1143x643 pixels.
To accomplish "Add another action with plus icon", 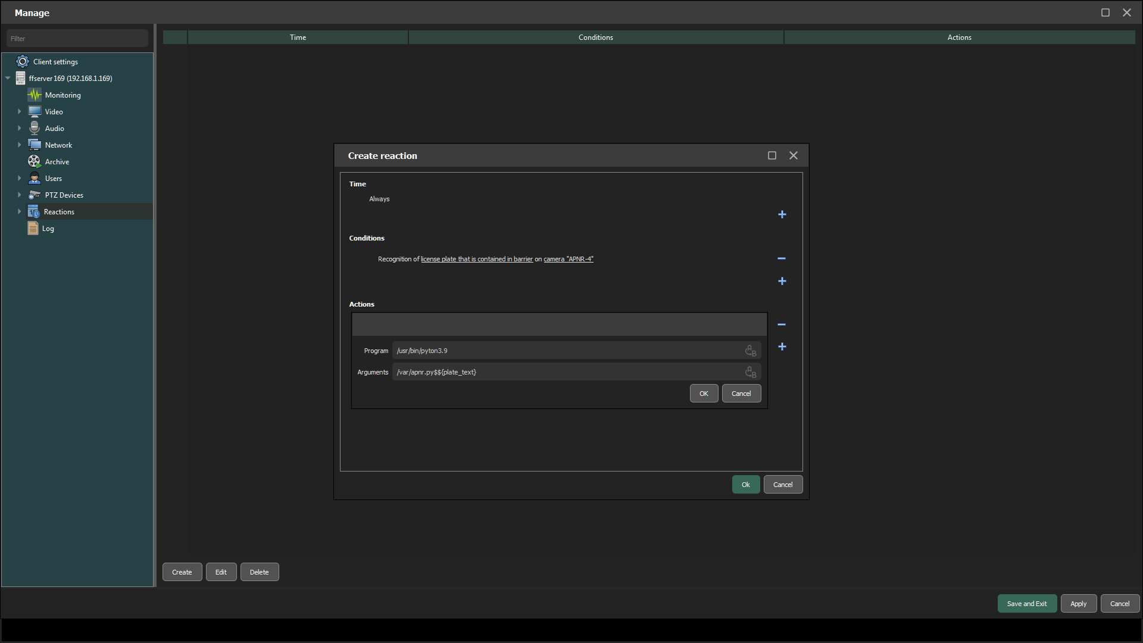I will (x=782, y=347).
